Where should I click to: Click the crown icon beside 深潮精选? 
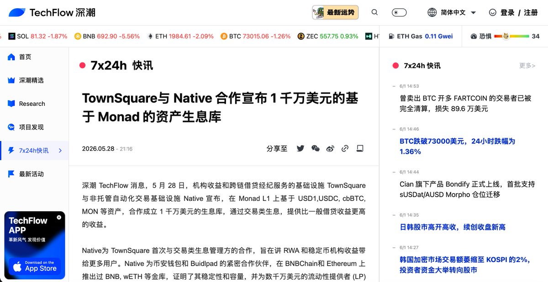coord(11,80)
